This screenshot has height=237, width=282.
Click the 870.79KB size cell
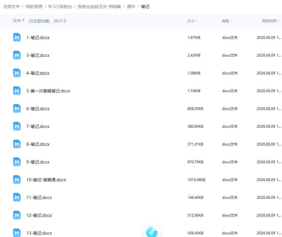pos(195,162)
